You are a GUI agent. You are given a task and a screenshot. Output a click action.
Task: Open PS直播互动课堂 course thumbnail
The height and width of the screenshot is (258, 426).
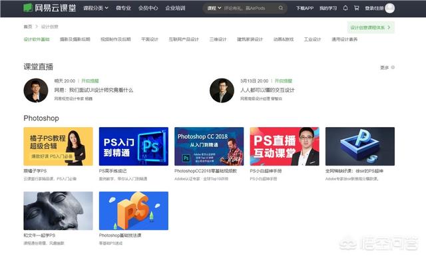click(x=284, y=146)
